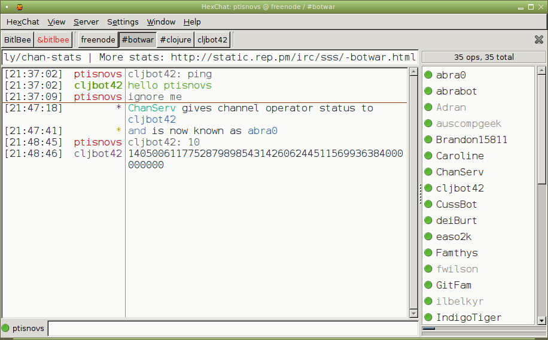Click the chat scrollbar up arrow
Viewport: 548px width, 340px height.
click(413, 72)
